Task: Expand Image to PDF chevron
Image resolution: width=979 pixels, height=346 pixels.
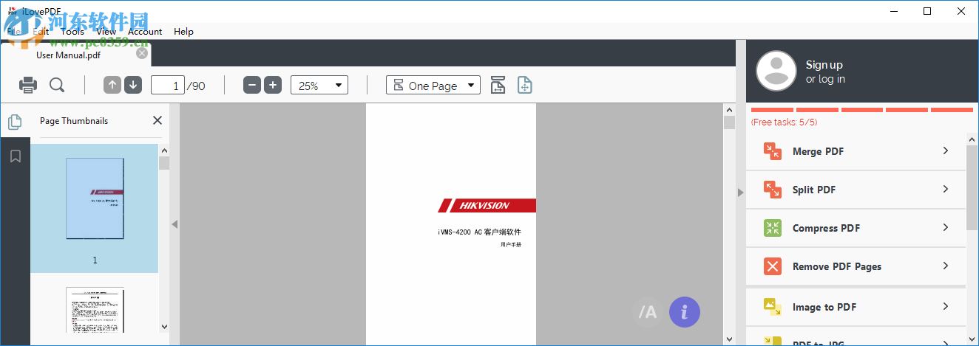Action: [x=946, y=306]
